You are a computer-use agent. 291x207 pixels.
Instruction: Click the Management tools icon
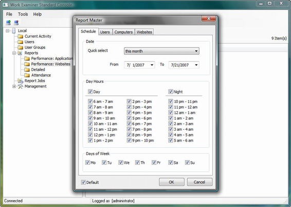pos(20,86)
